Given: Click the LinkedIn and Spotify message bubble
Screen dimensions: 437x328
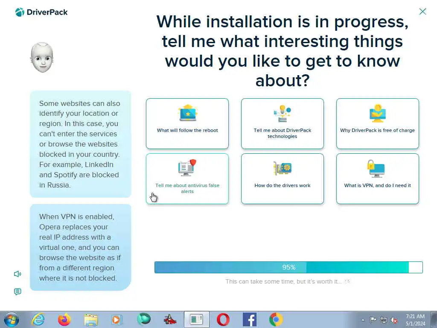Looking at the screenshot, I should tap(81, 144).
